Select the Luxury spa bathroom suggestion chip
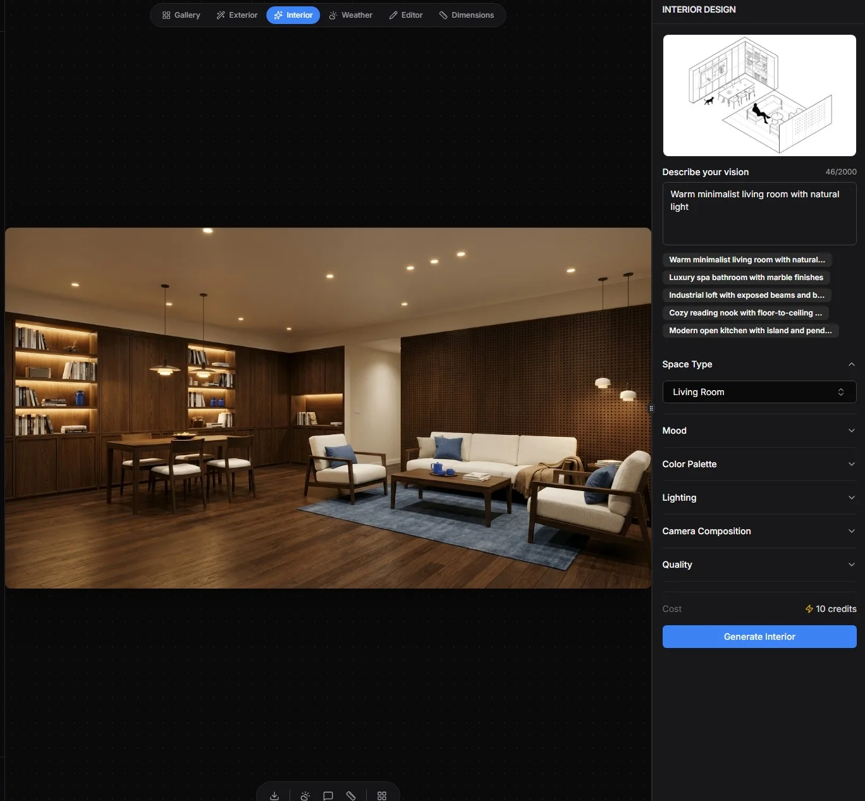 [746, 277]
